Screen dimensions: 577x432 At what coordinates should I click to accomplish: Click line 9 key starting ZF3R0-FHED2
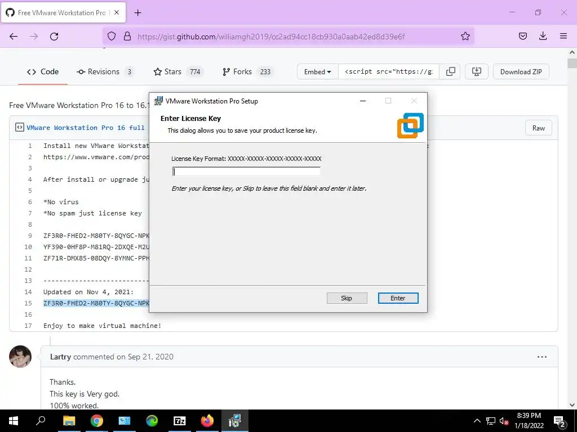(96, 236)
